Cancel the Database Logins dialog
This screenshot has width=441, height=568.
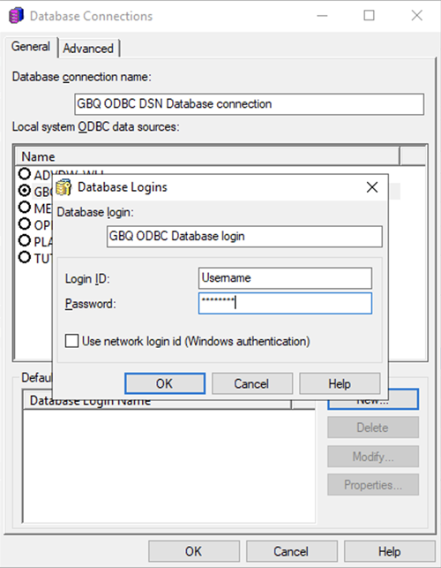(252, 383)
